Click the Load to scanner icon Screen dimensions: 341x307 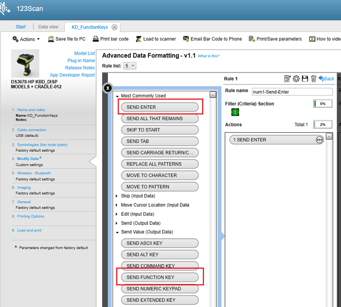139,39
